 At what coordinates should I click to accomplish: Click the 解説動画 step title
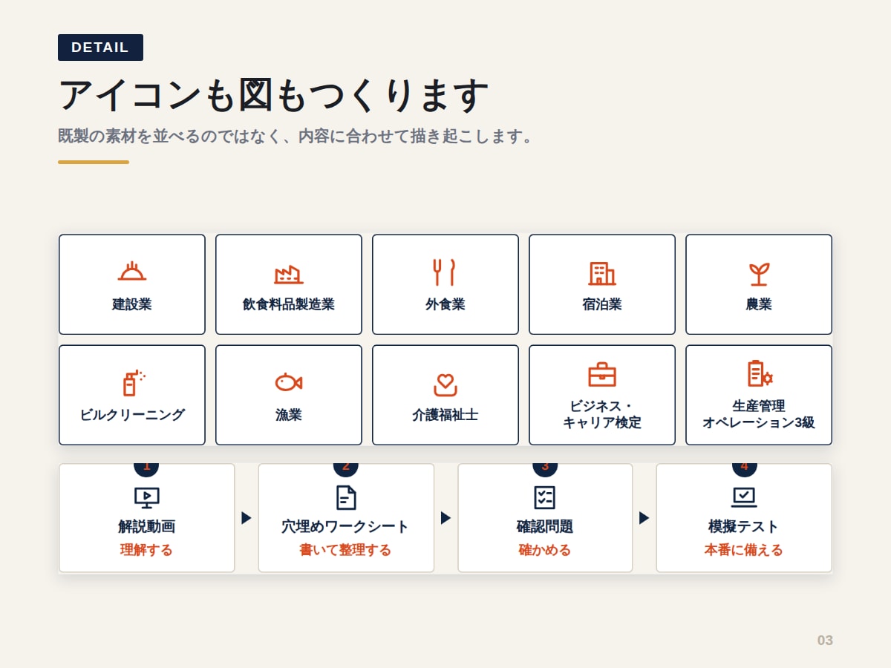[147, 527]
